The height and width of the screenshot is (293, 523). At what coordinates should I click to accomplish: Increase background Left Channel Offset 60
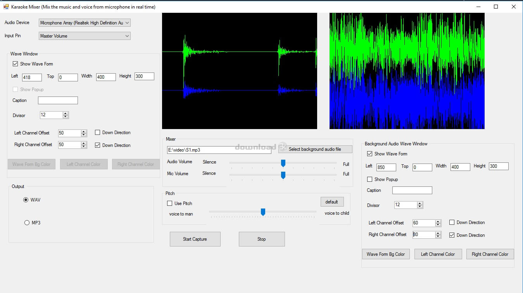point(438,221)
